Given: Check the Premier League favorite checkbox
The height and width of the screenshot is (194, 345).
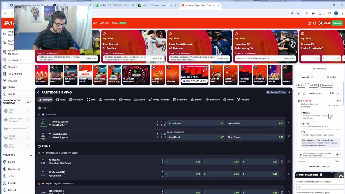Looking at the screenshot, I should (29, 120).
